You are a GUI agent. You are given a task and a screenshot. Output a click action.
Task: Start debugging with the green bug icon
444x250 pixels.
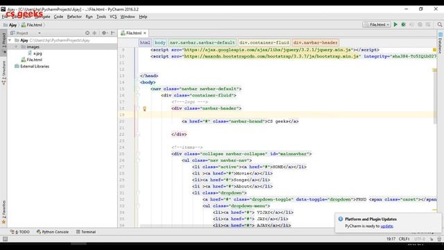click(x=404, y=25)
